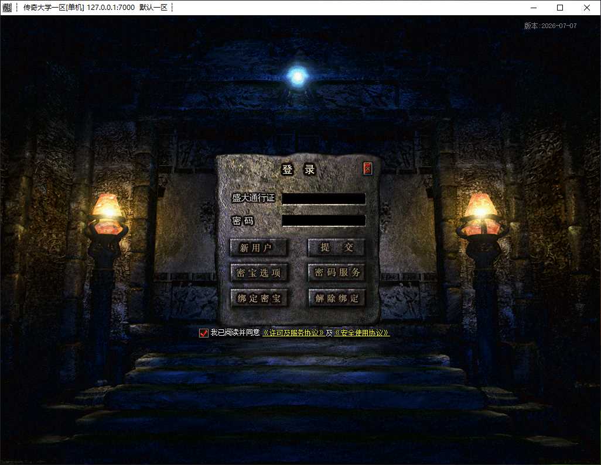The width and height of the screenshot is (601, 465).
Task: Click the game icon in title bar
Action: pos(7,7)
